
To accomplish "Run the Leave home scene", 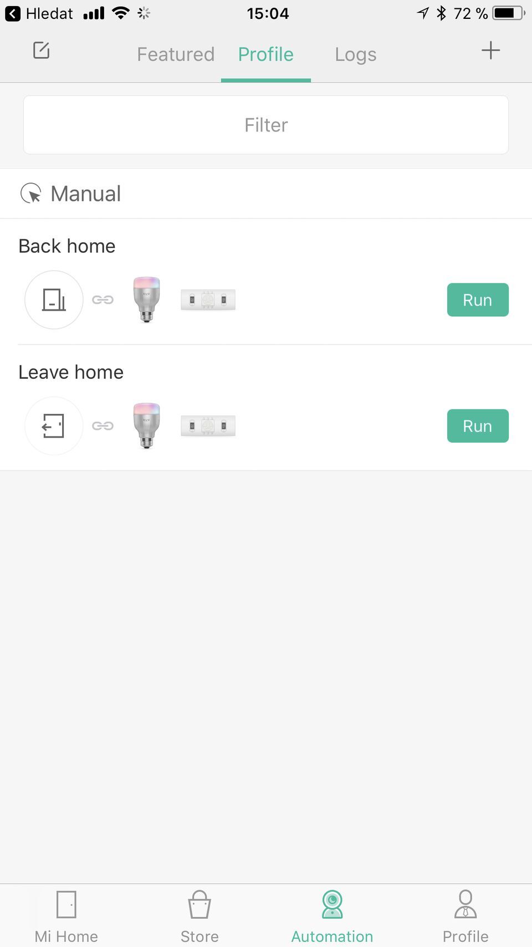I will click(478, 426).
